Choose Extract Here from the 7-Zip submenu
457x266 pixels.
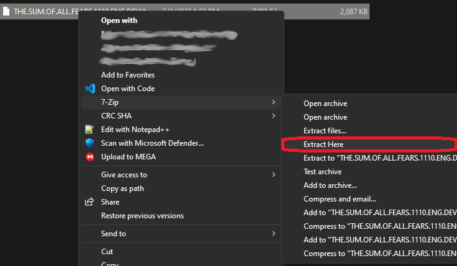(323, 144)
